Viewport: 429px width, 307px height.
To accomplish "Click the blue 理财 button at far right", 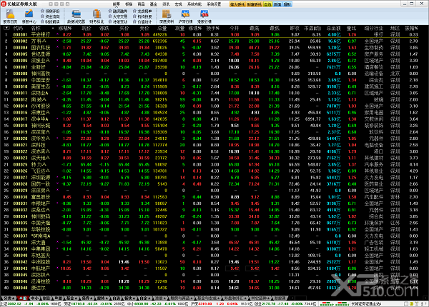I will coord(287,4).
